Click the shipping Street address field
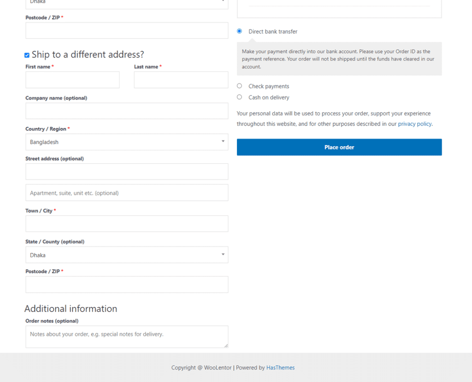The height and width of the screenshot is (382, 472). pyautogui.click(x=127, y=172)
